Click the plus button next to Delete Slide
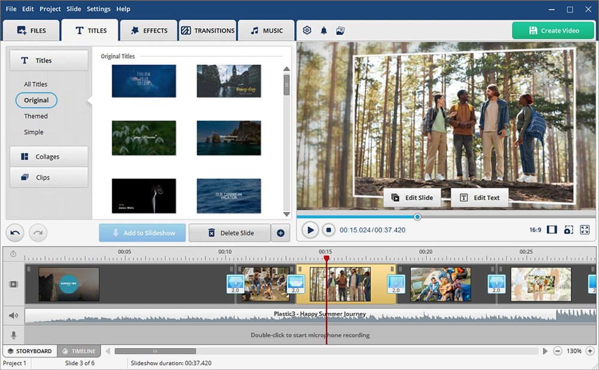Image resolution: width=599 pixels, height=370 pixels. [280, 233]
